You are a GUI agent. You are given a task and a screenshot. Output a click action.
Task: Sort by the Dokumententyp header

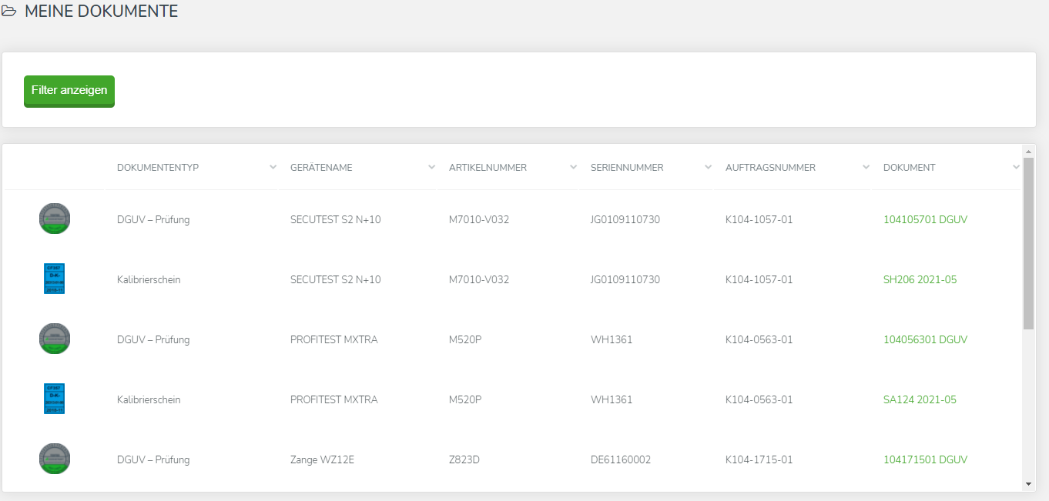(x=158, y=168)
